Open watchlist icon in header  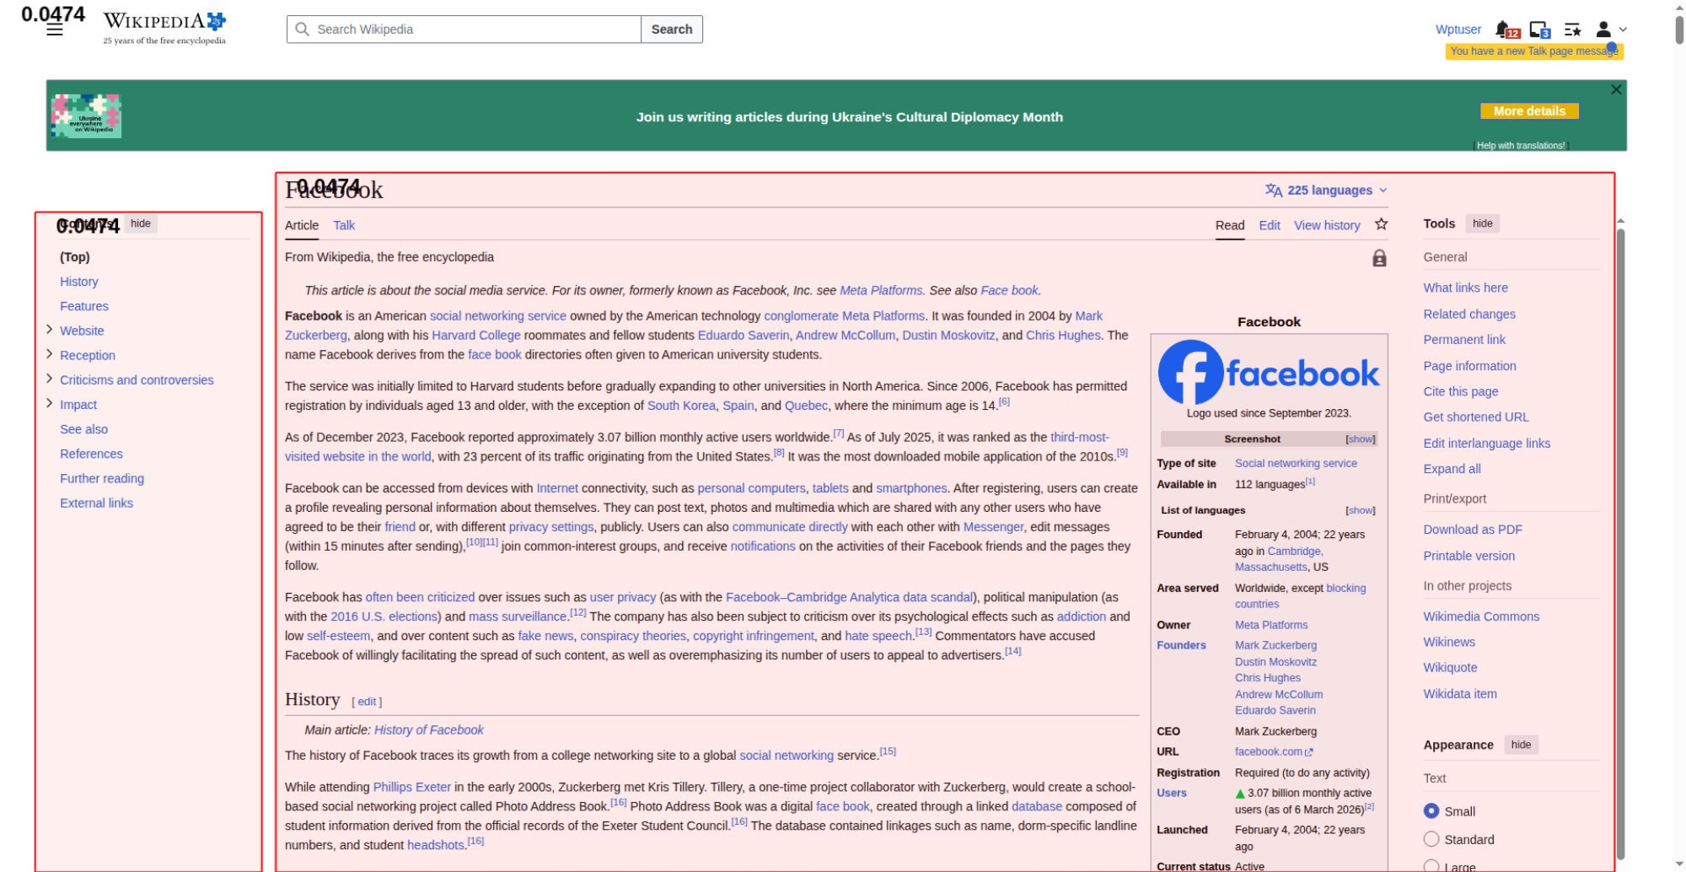[1572, 30]
